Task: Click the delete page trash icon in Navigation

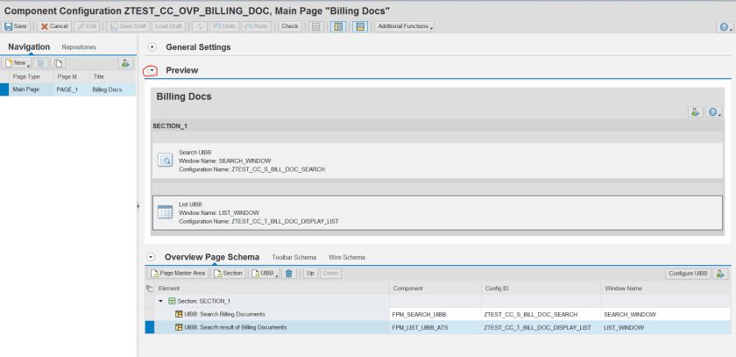Action: point(40,63)
